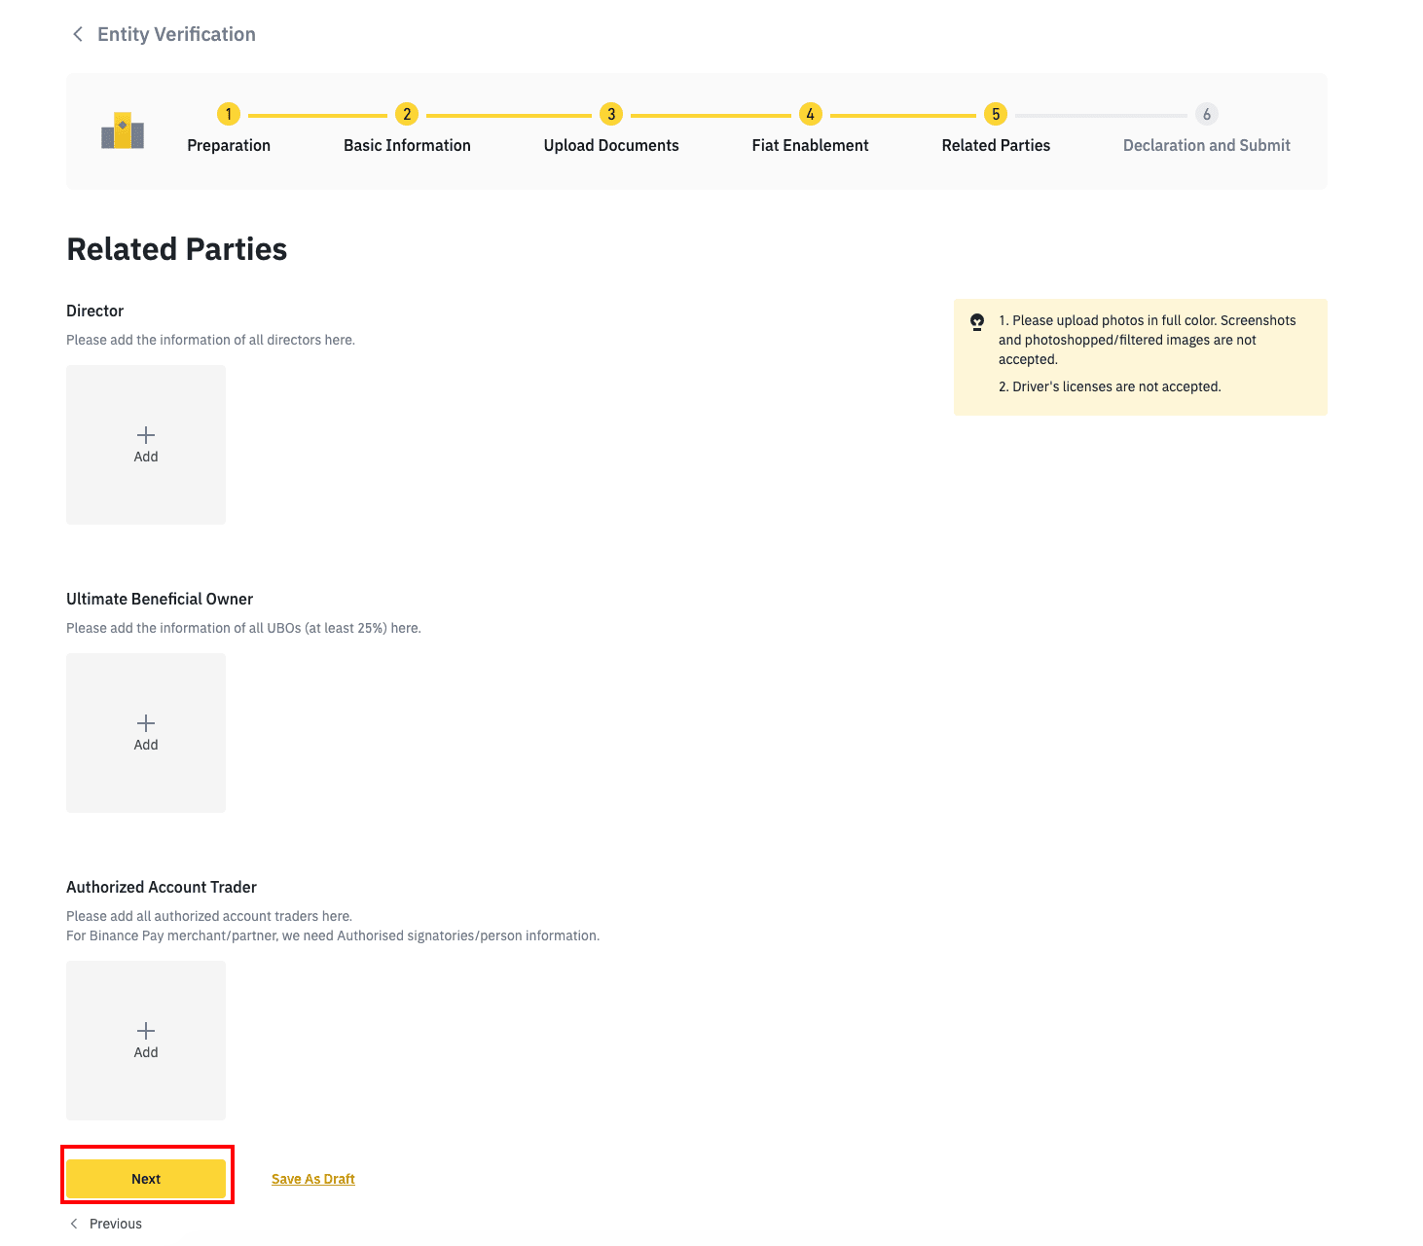Select step 5 Related Parties circle

996,114
